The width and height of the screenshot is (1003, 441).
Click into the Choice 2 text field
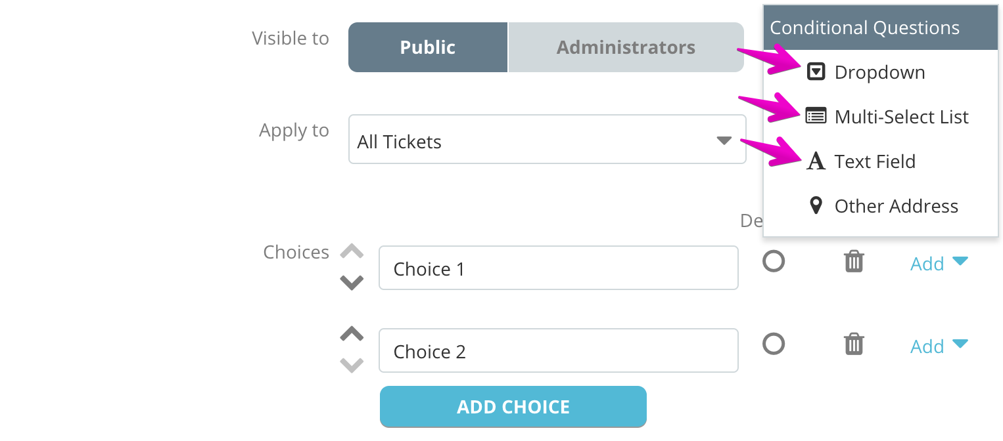click(559, 350)
